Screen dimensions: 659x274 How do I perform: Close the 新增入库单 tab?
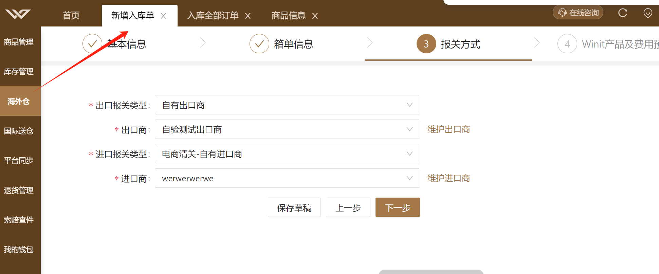[163, 16]
